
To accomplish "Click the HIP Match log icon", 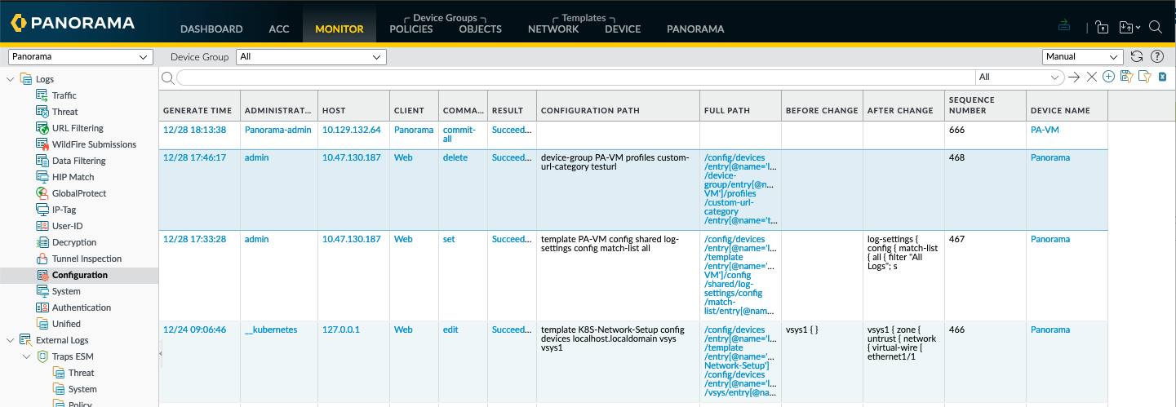I will (x=42, y=177).
